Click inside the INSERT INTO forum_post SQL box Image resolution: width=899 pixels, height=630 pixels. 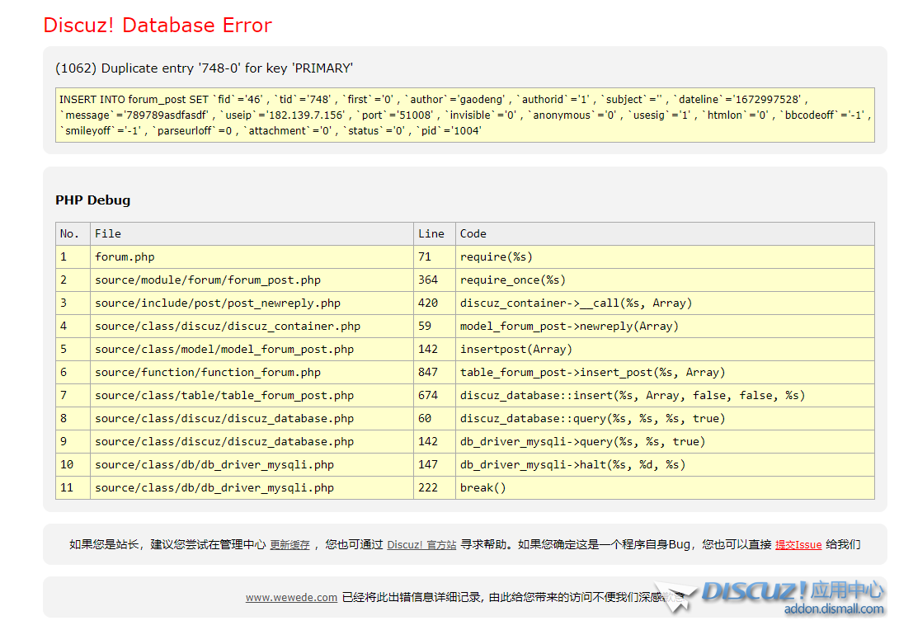point(464,115)
